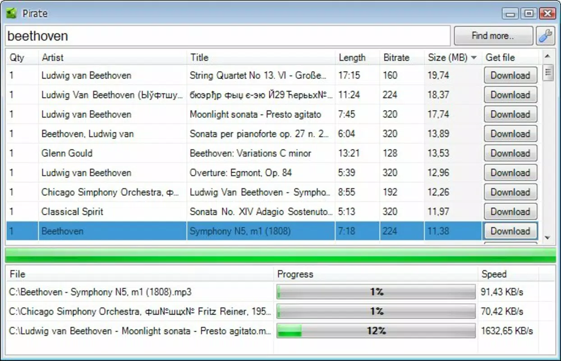Image resolution: width=561 pixels, height=361 pixels.
Task: Click the Speed column header
Action: 508,274
